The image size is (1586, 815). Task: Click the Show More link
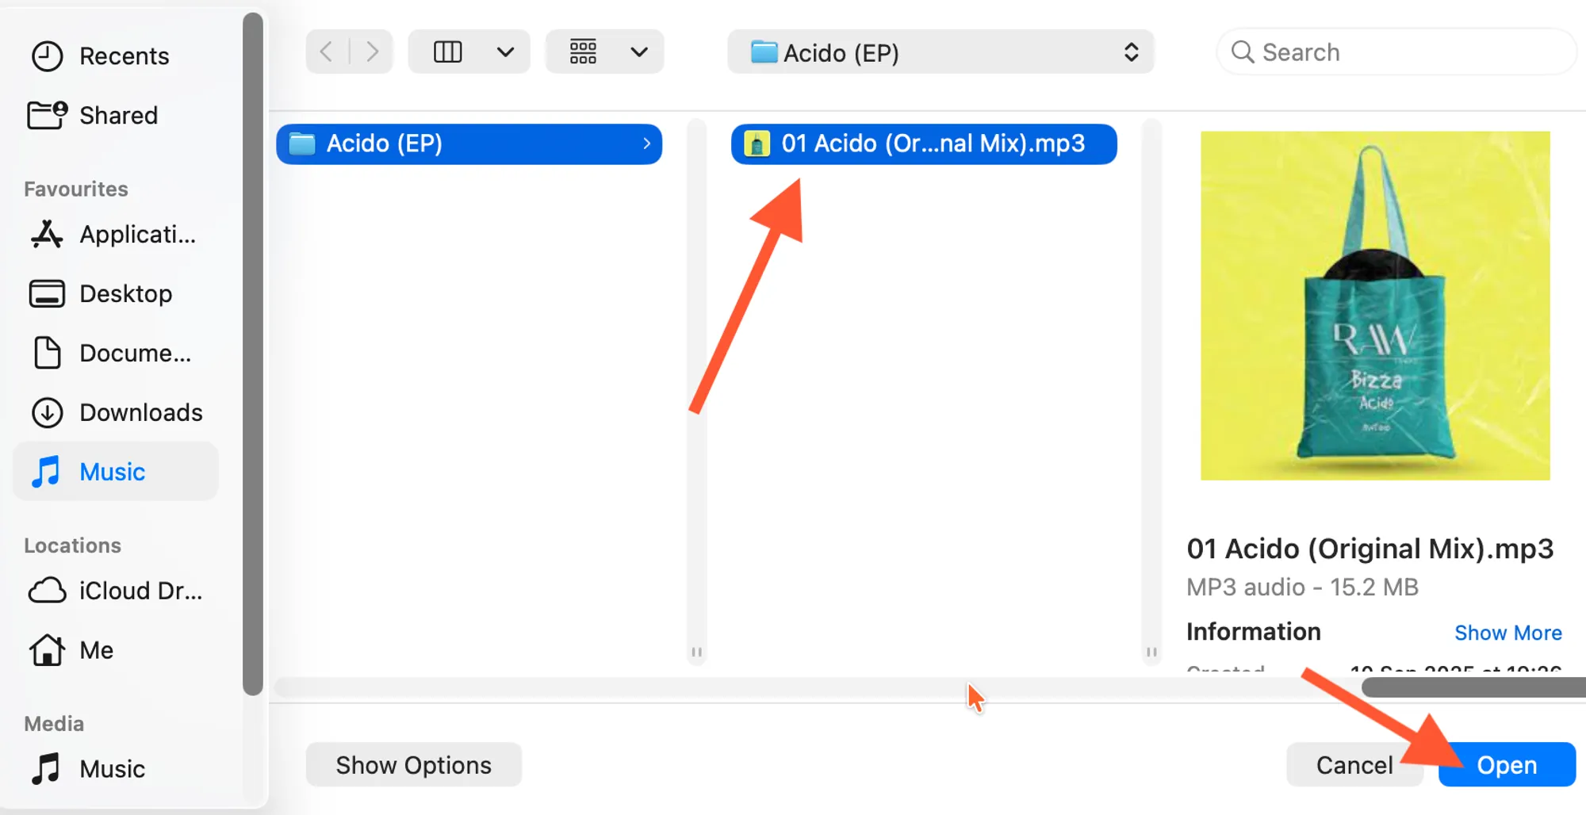[x=1507, y=633]
